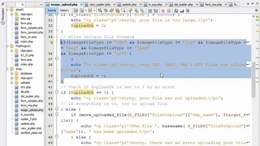The height and width of the screenshot is (146, 260).
Task: Open the Navigator side panel
Action: (3, 17)
